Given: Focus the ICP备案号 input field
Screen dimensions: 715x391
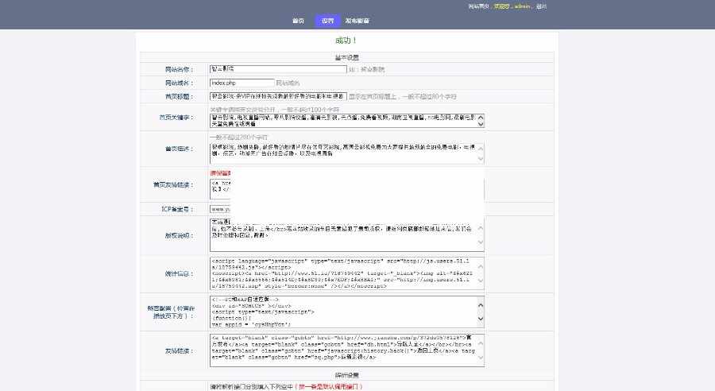Looking at the screenshot, I should [220, 209].
